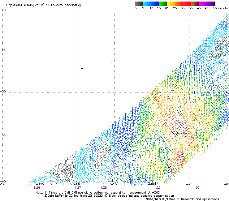Image resolution: width=229 pixels, height=201 pixels.
Task: Click the '-35' latitude axis label
Action: coord(3,135)
